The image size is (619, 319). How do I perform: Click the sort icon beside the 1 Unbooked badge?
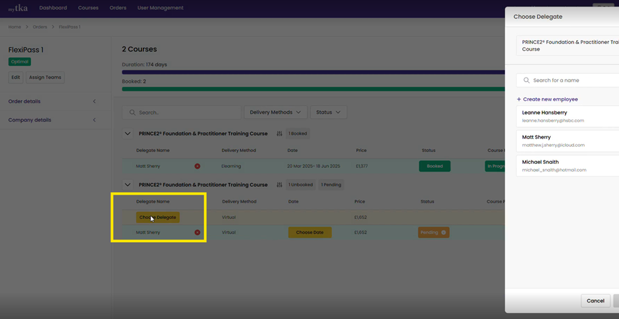[279, 185]
